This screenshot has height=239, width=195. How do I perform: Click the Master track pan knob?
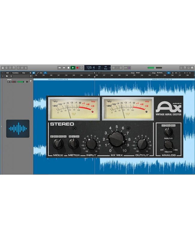31,81
